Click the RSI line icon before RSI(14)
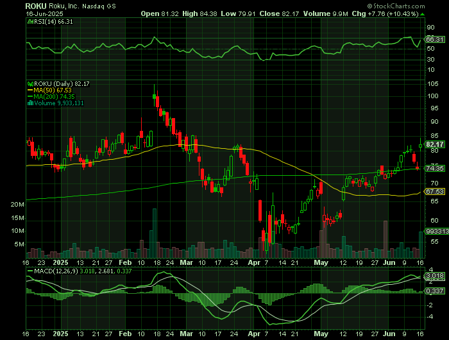This screenshot has height=340, width=449. tap(30, 22)
